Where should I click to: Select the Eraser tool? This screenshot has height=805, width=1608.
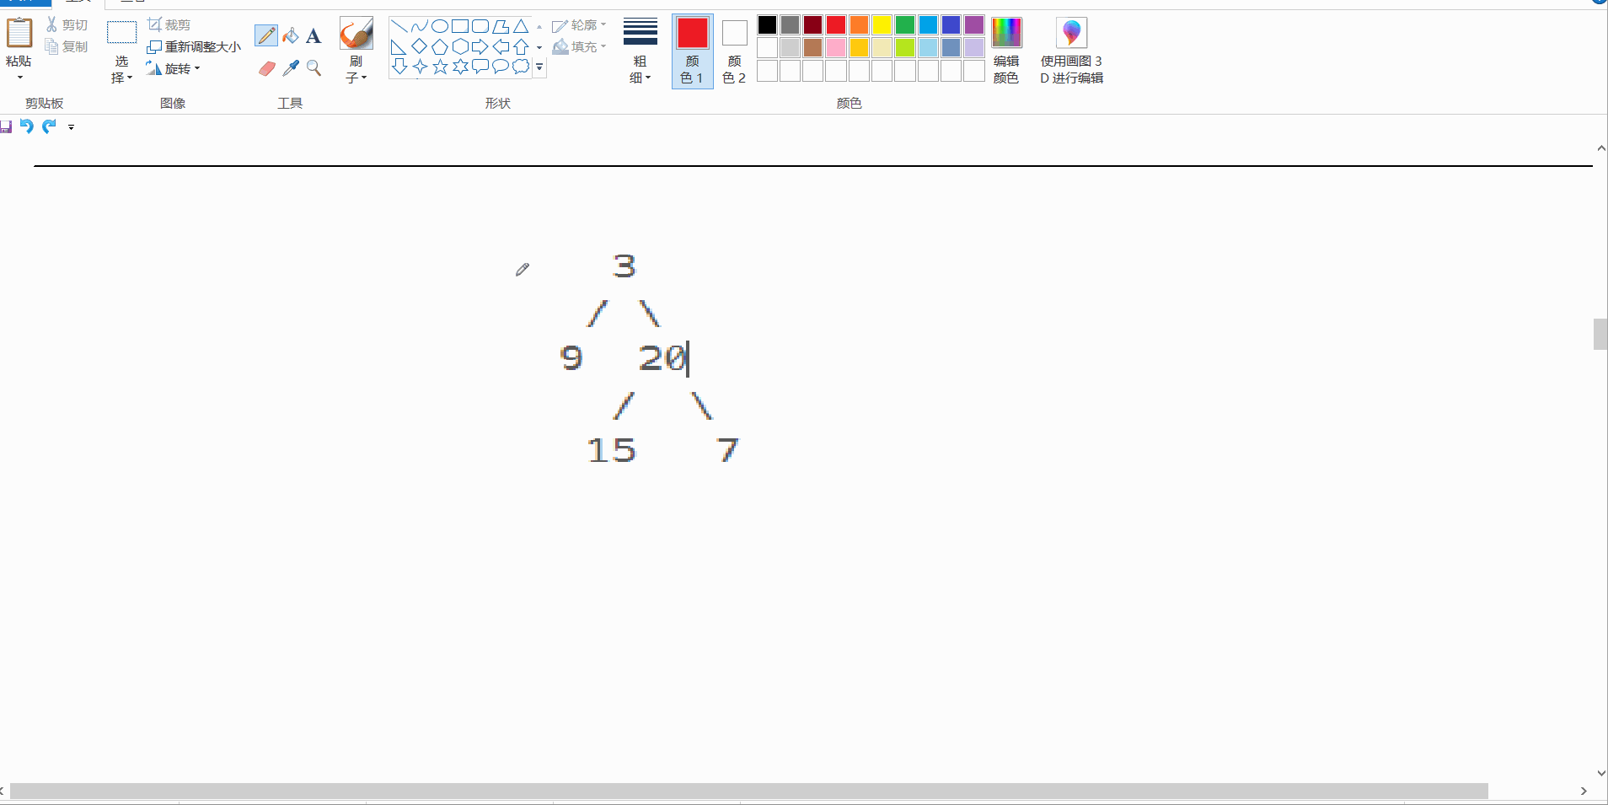click(265, 67)
